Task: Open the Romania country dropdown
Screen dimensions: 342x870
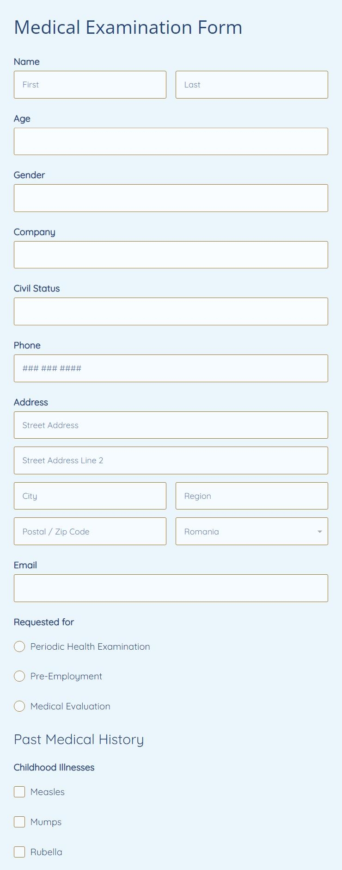Action: 251,531
